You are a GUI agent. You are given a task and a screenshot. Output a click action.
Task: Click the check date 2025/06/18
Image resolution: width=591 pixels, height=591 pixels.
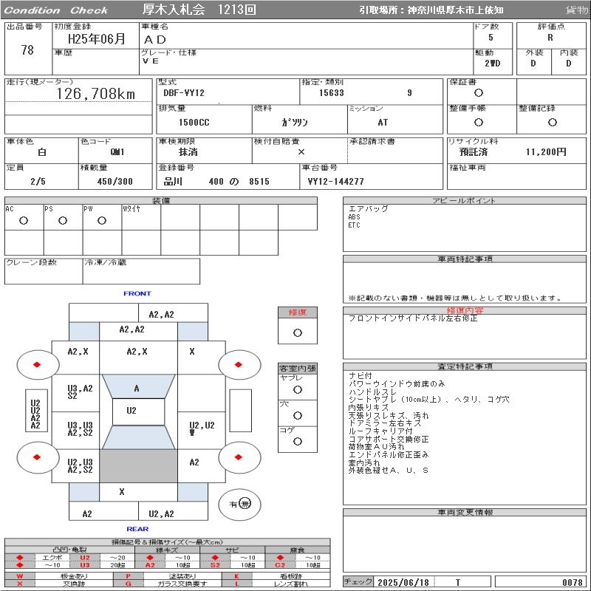pos(403,582)
